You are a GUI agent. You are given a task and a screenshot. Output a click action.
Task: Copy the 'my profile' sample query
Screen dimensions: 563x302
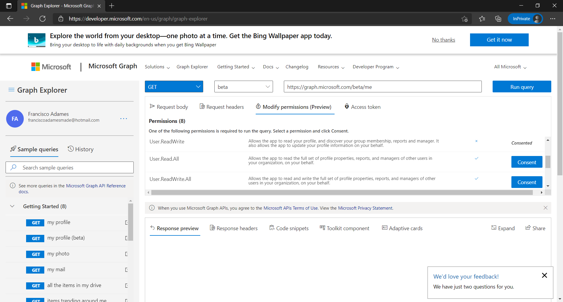(x=126, y=223)
